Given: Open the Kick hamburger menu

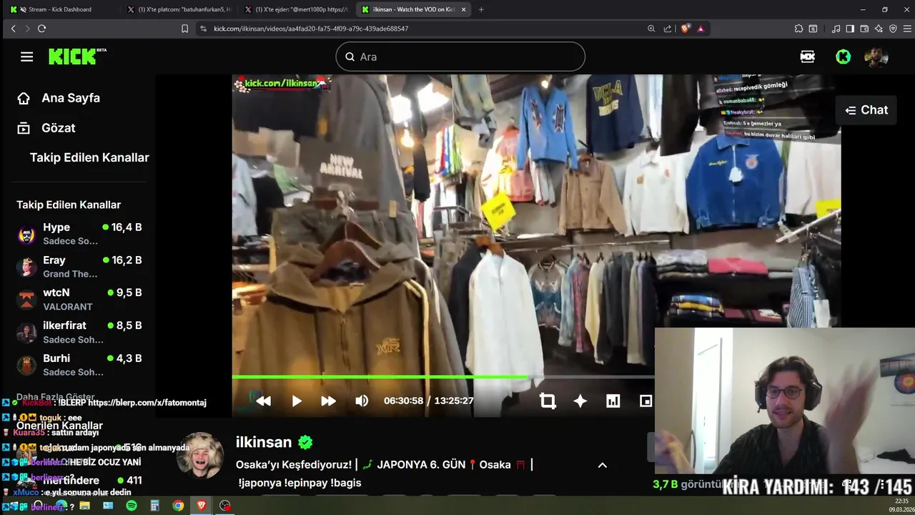Looking at the screenshot, I should [26, 57].
